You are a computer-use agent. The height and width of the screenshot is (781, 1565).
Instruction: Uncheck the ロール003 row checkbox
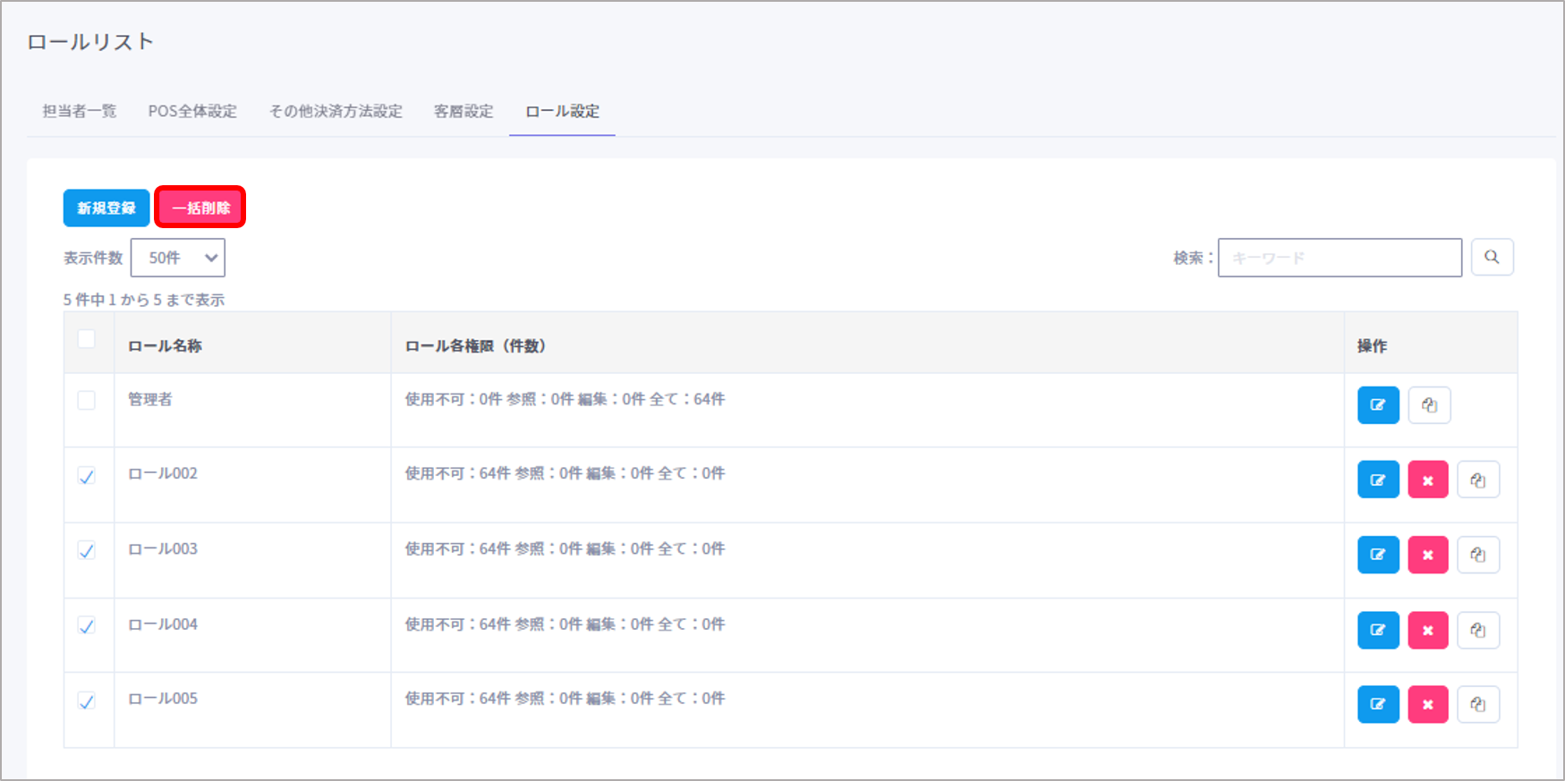click(x=87, y=550)
